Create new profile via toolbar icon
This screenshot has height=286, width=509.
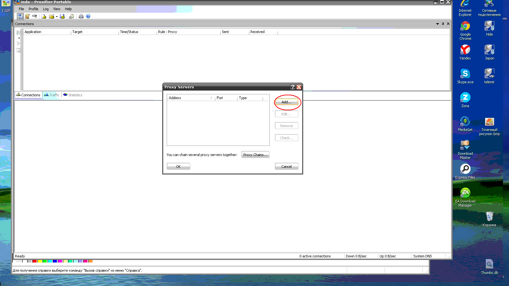pyautogui.click(x=44, y=16)
